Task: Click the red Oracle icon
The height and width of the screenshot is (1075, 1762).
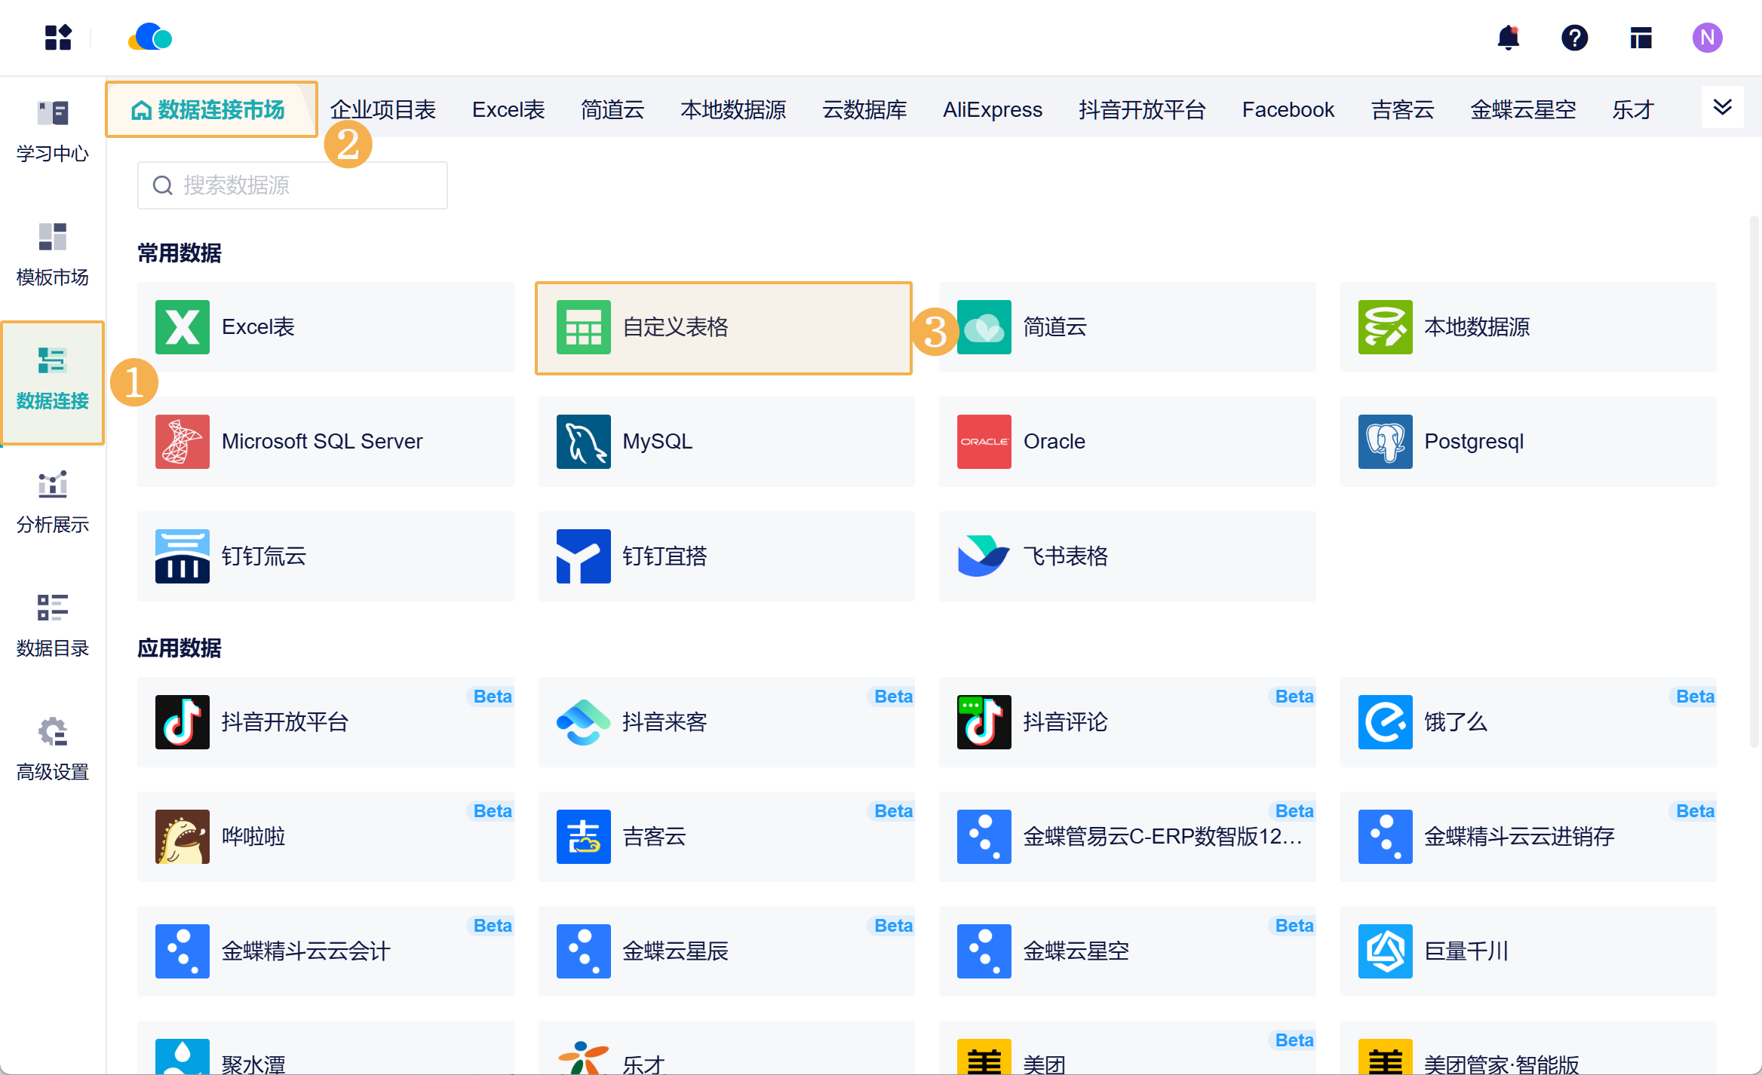Action: (984, 442)
